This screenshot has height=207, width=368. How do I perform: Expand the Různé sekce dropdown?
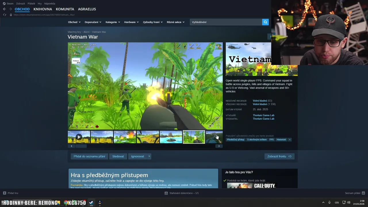[176, 22]
